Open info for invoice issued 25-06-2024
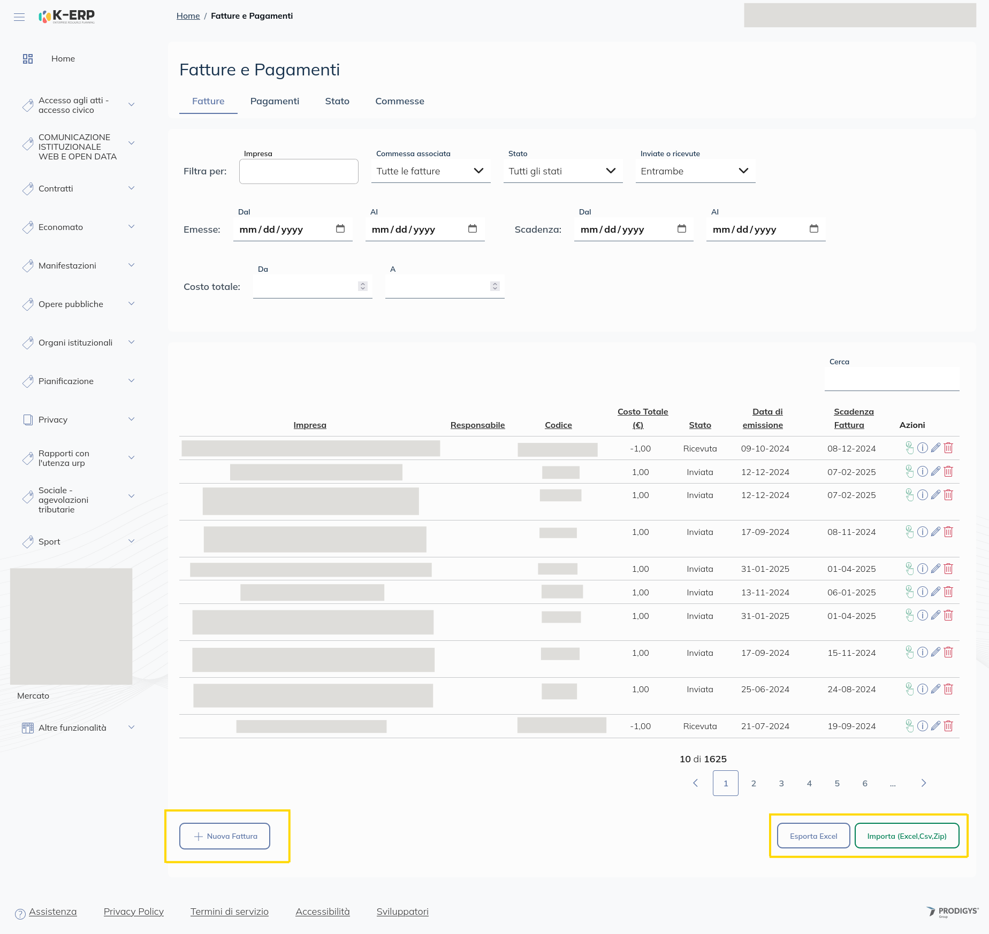The width and height of the screenshot is (989, 934). pos(922,690)
